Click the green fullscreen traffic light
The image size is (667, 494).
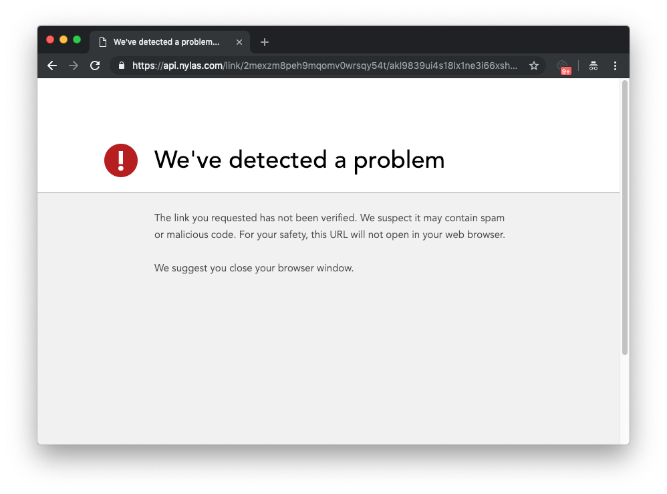tap(77, 39)
